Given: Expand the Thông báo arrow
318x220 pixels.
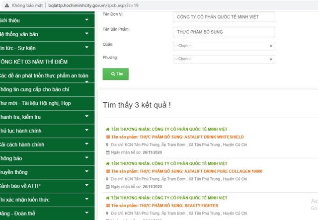Looking at the screenshot, I should point(87,158).
